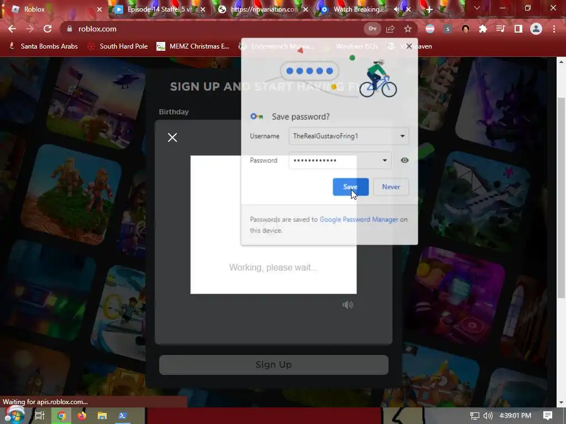
Task: Go back with the back arrow
Action: (12, 29)
